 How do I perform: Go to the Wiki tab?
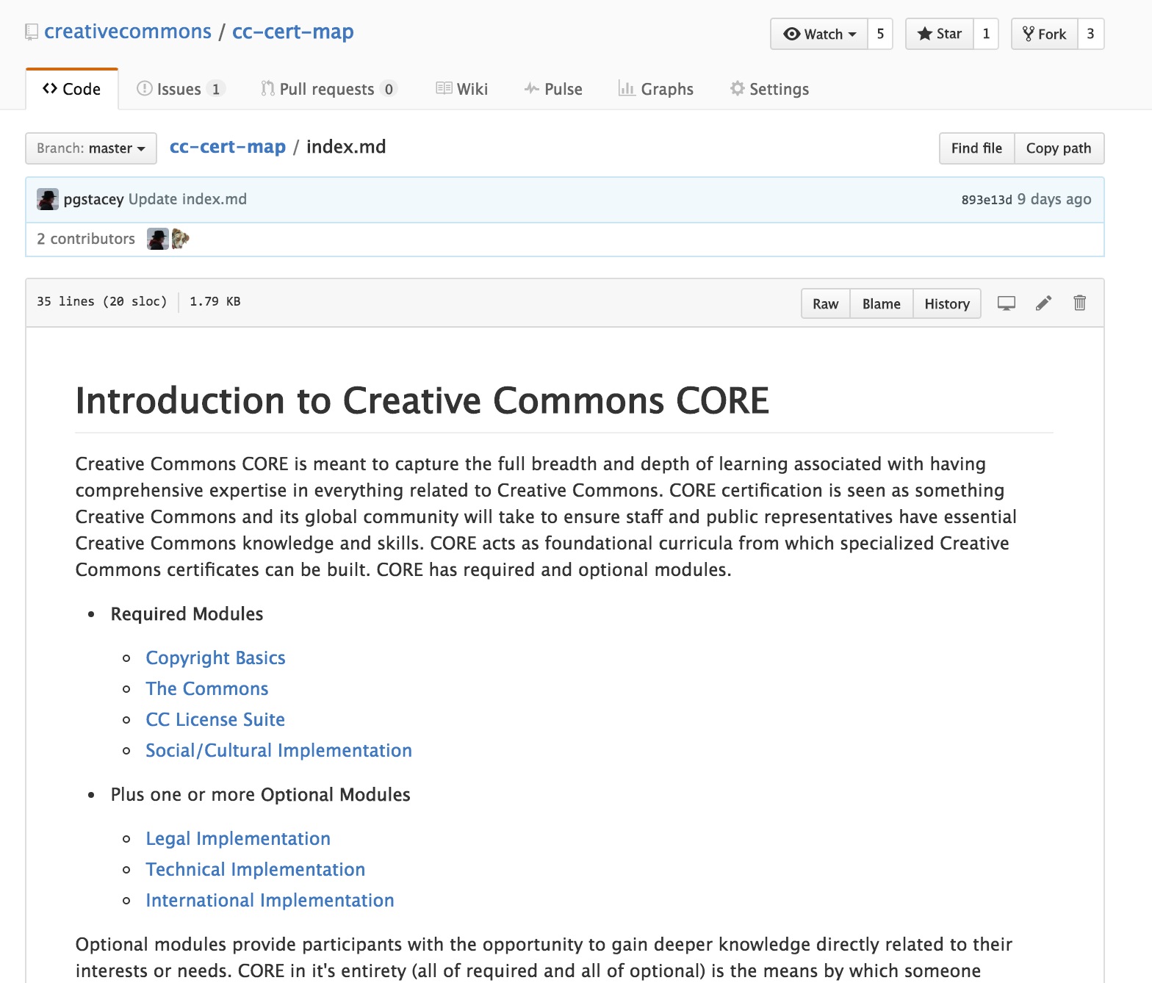462,89
